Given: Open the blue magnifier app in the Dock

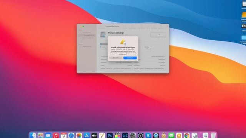Looking at the screenshot, I should 156,135.
